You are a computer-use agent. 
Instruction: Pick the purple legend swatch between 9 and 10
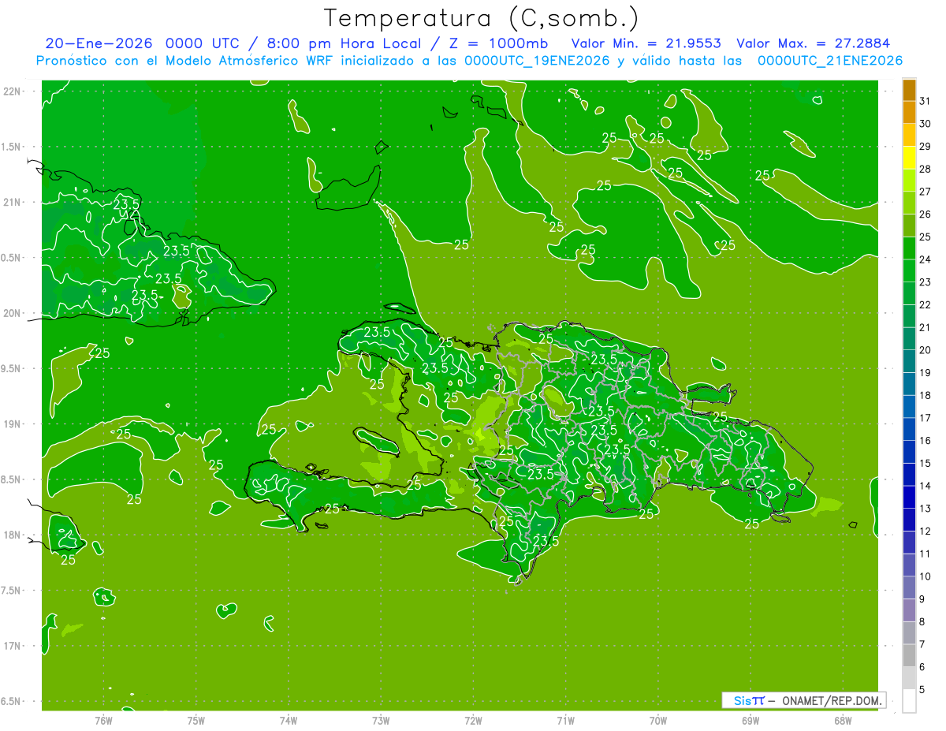point(910,587)
